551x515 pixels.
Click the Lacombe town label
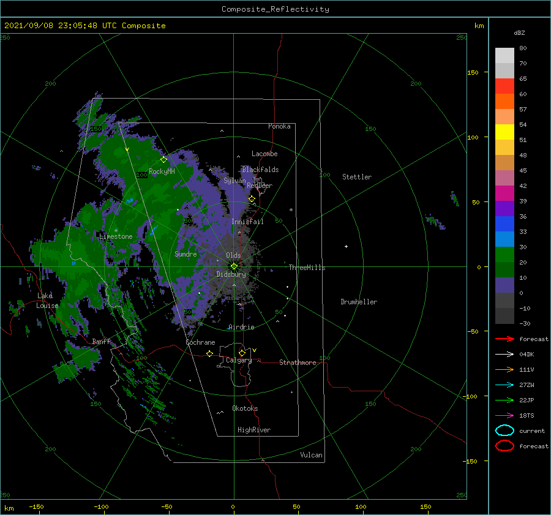(264, 154)
